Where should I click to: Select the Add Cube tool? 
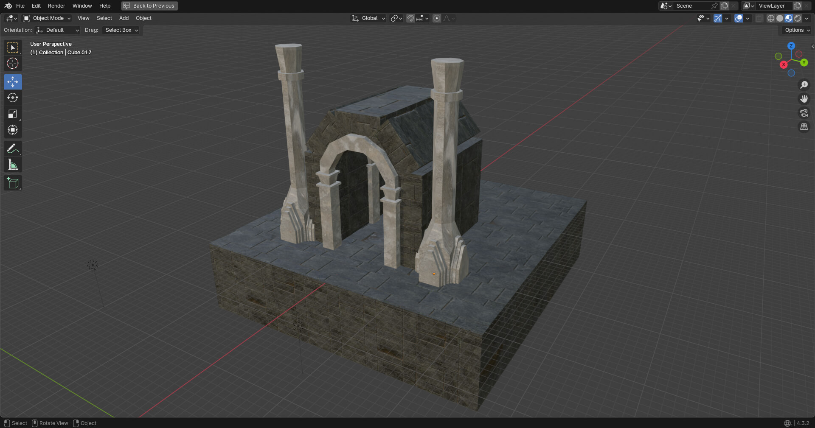pos(13,183)
